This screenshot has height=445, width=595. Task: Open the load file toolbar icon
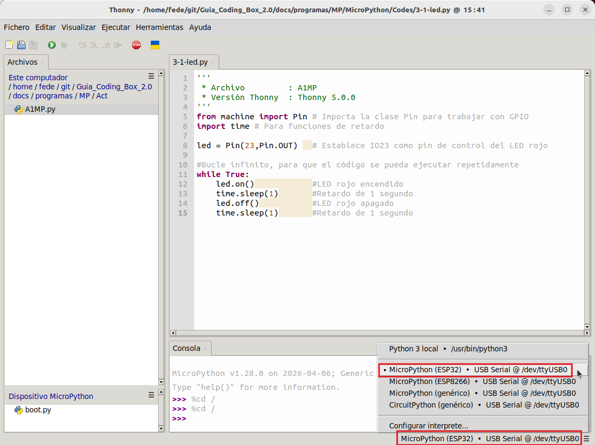coord(21,45)
